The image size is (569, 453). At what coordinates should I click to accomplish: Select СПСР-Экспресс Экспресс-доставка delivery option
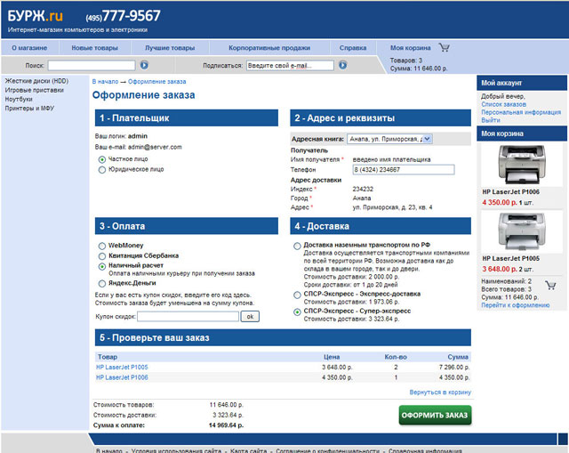[297, 293]
